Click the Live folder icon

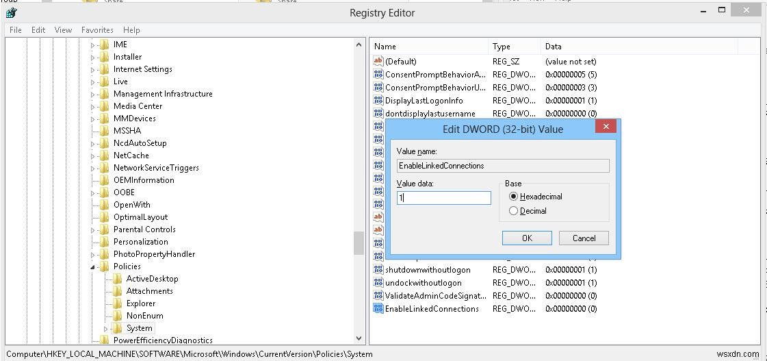[x=104, y=82]
